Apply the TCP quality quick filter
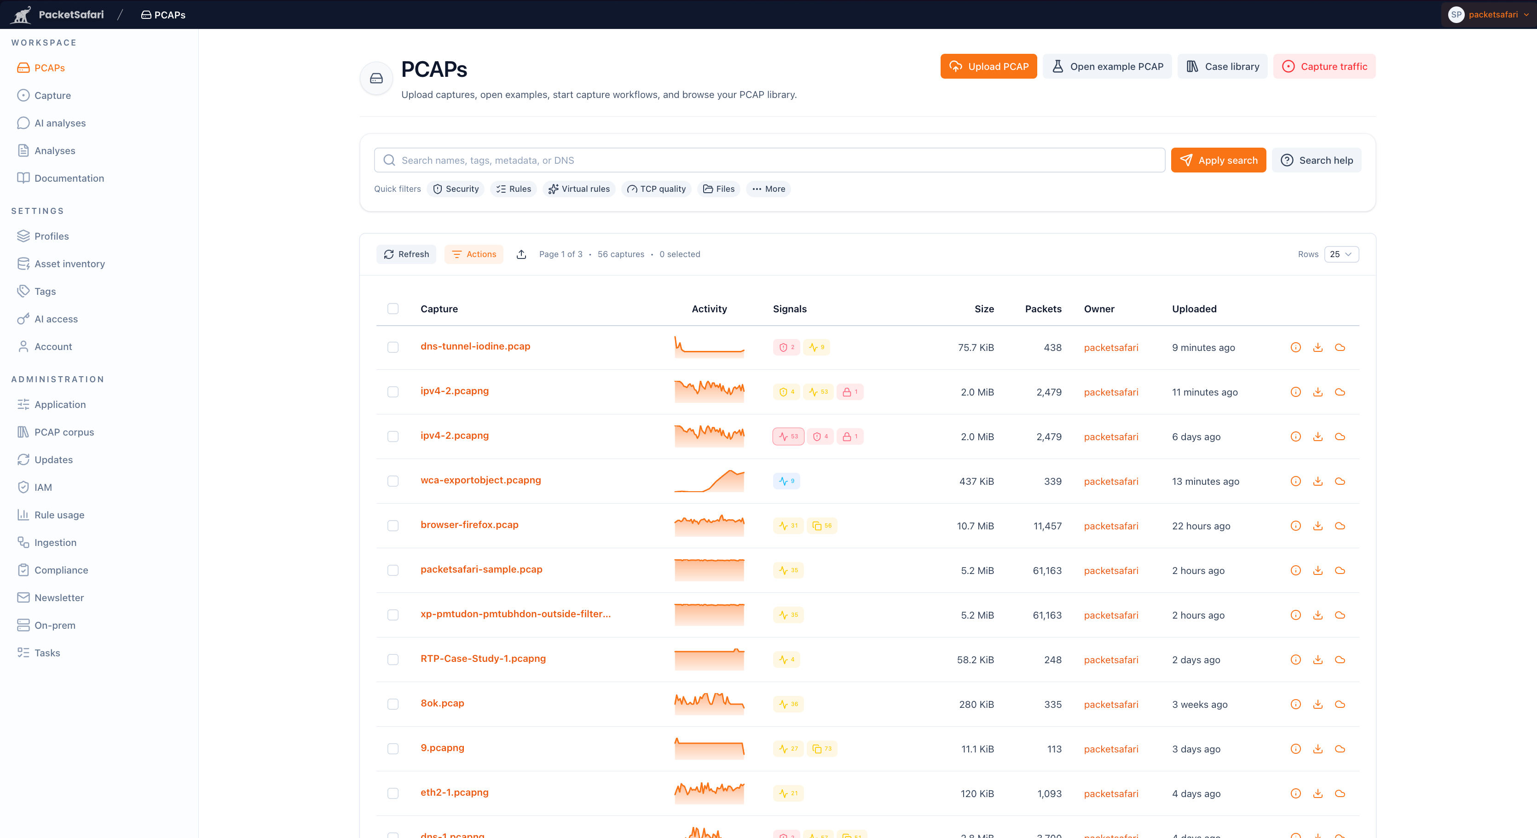 pos(656,189)
